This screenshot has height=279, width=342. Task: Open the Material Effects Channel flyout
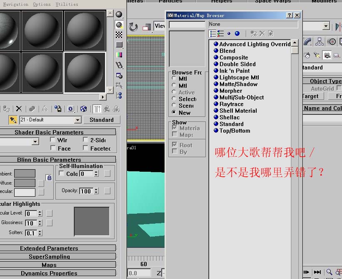tap(71, 109)
